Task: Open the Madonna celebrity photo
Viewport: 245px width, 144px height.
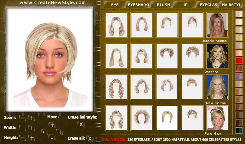Action: (x=218, y=56)
